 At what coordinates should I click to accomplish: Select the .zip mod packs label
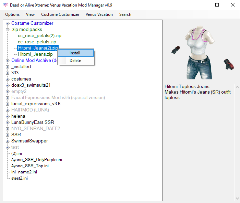pyautogui.click(x=27, y=30)
